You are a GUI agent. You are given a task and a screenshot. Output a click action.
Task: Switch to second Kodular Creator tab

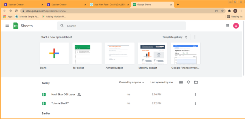click(67, 5)
